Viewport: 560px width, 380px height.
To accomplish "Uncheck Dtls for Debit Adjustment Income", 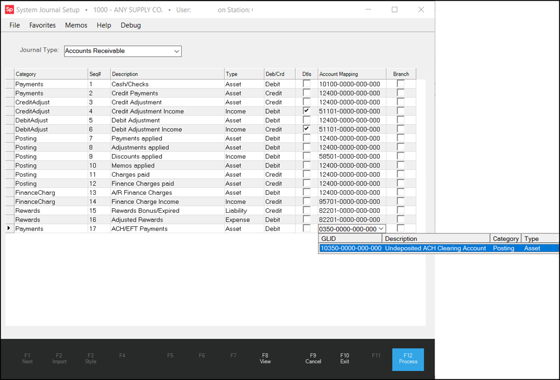I will tap(307, 129).
